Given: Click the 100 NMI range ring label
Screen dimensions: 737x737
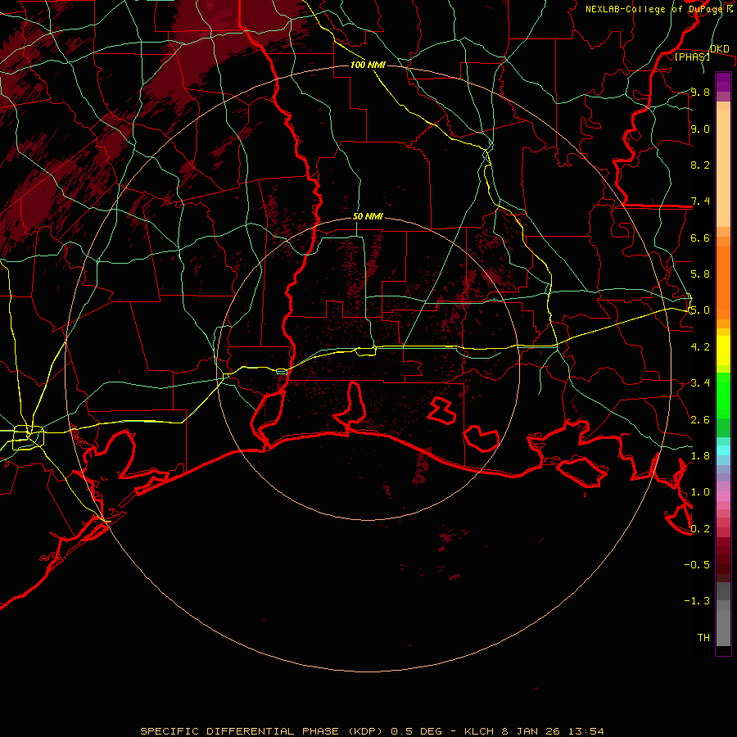Looking at the screenshot, I should click(x=368, y=65).
